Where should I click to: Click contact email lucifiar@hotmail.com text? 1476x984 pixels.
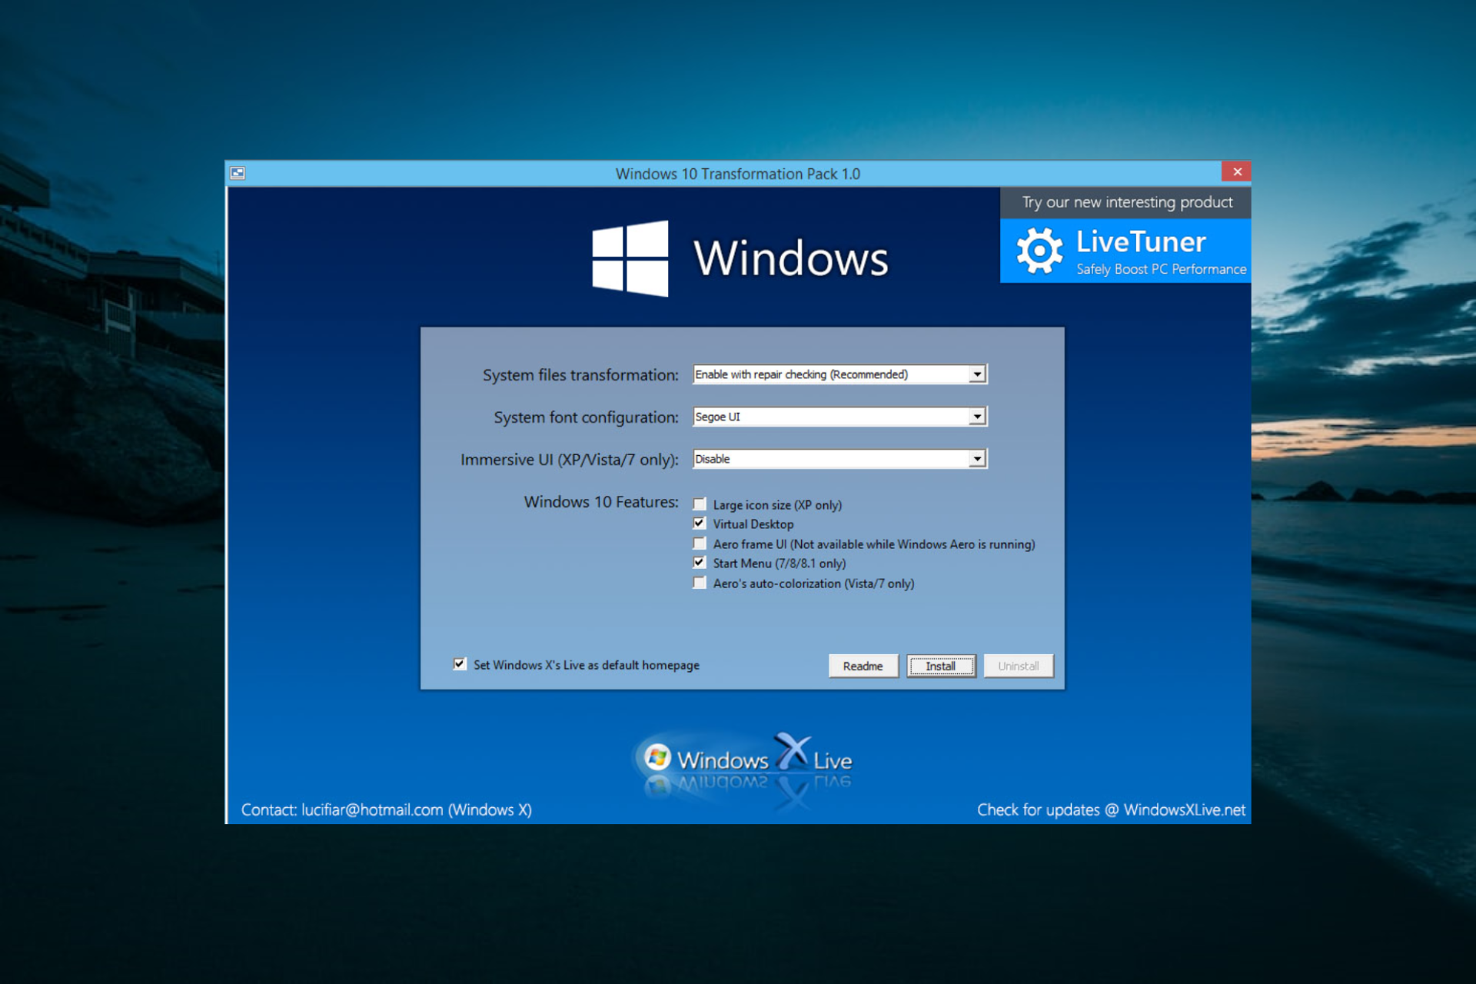point(372,809)
